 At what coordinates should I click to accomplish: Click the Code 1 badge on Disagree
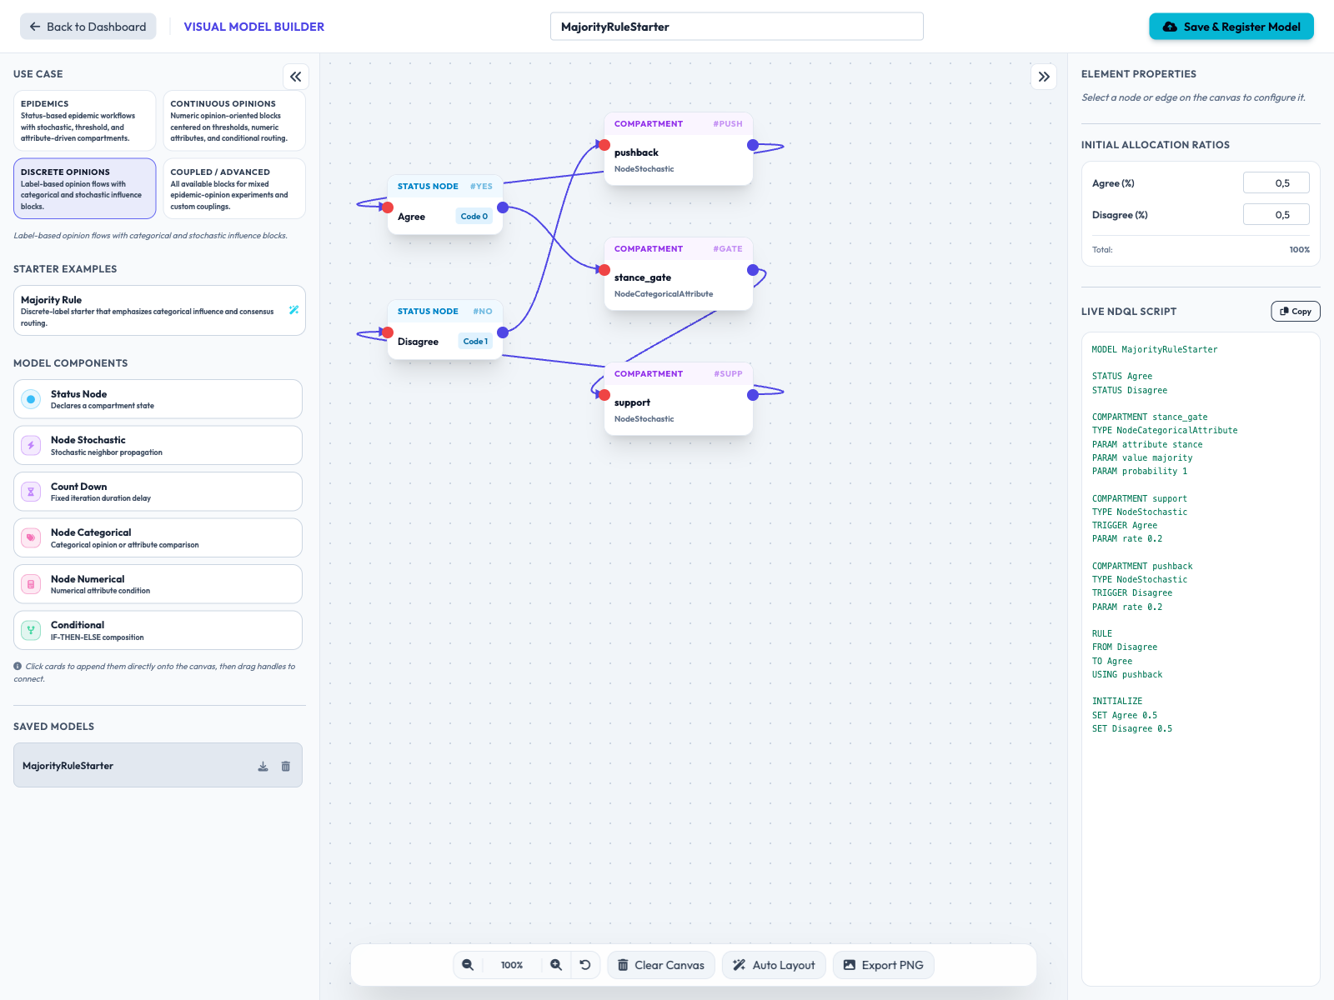[476, 342]
